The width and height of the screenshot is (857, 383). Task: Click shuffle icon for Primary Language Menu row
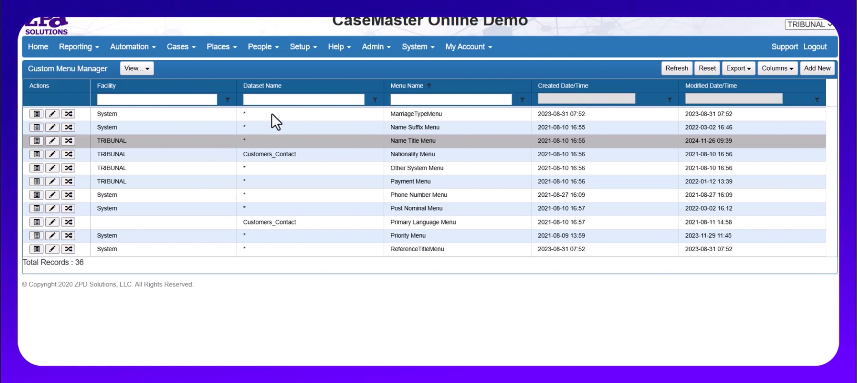point(68,222)
